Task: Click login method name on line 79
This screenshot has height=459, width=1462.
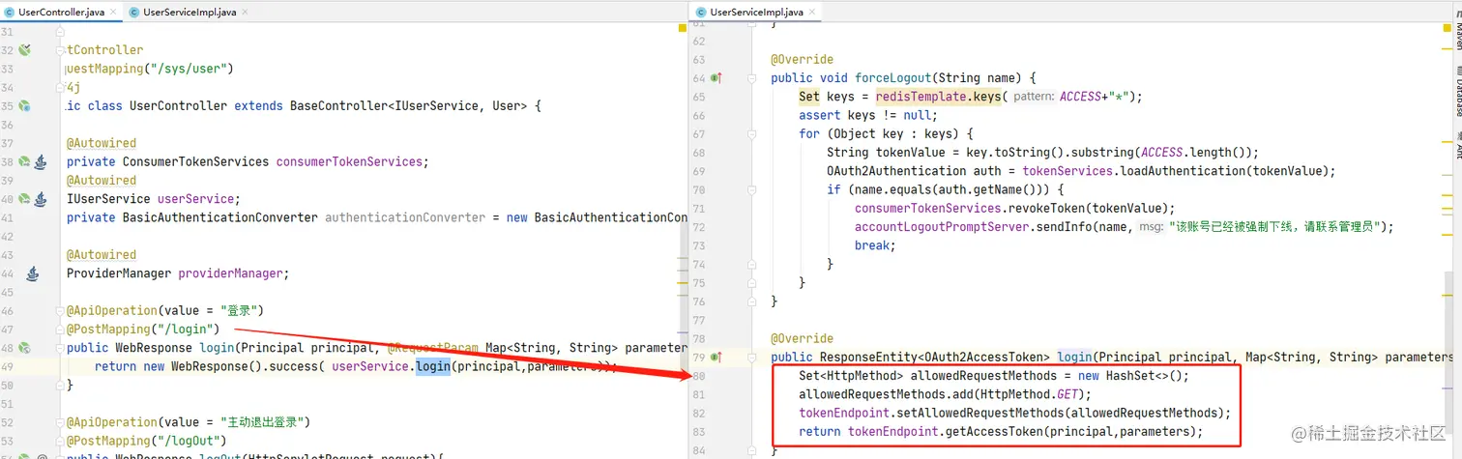Action: [1075, 358]
